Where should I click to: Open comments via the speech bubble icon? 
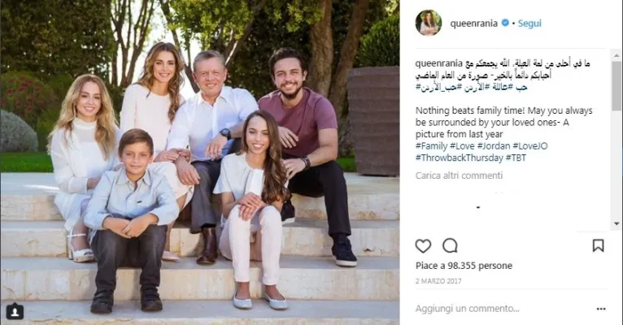tap(450, 246)
